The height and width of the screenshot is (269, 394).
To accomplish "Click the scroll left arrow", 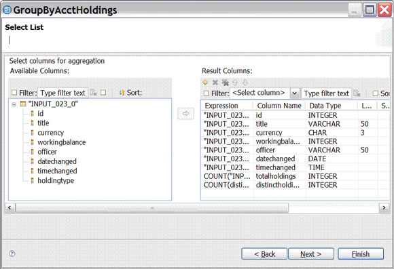I will 10,208.
